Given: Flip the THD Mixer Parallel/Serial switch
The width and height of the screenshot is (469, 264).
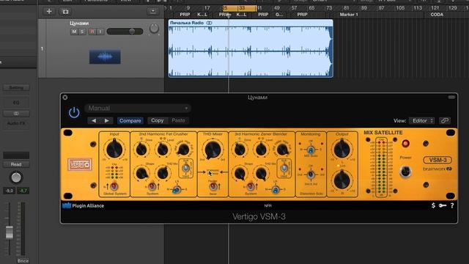Looking at the screenshot, I should (213, 186).
